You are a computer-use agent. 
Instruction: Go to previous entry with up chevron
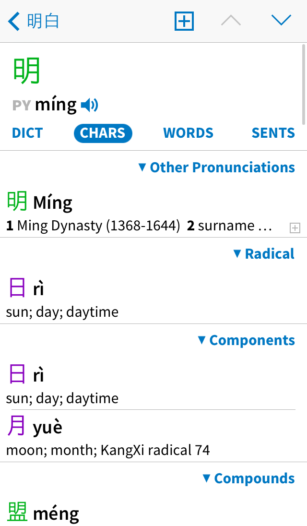(x=231, y=20)
